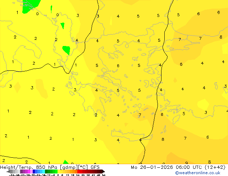
Task: Click the dark maroon right arrow of the colour scale
Action: [x=104, y=172]
